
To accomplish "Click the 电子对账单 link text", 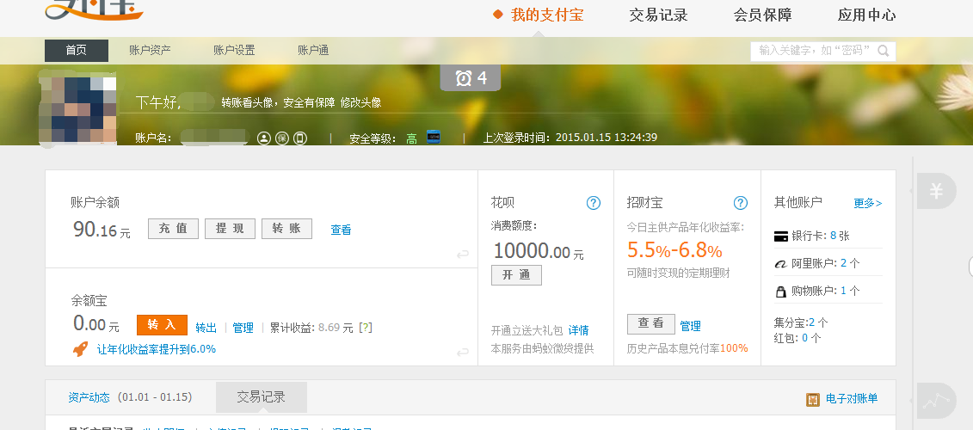I will (x=852, y=399).
